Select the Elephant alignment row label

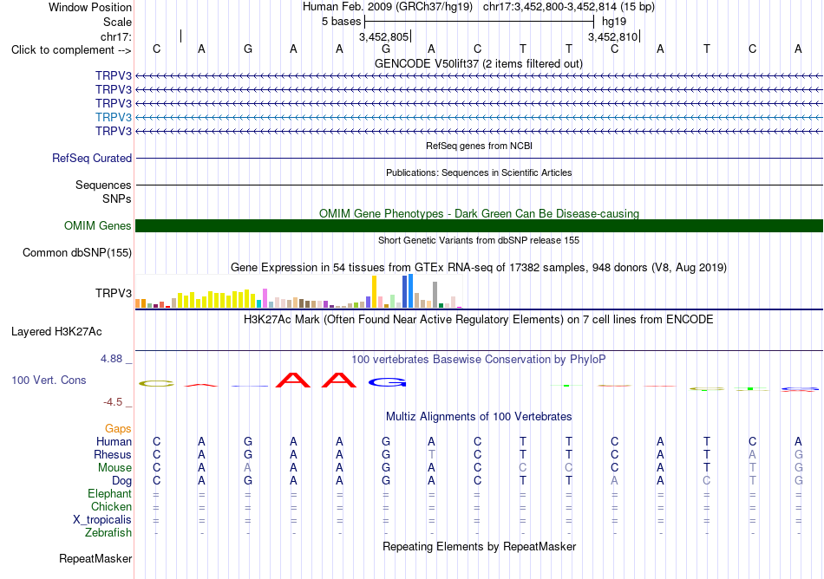[109, 493]
